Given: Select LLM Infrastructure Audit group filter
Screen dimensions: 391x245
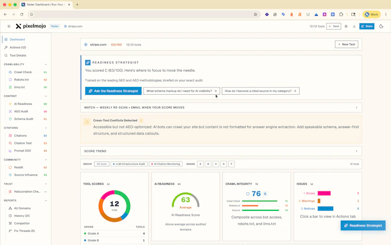Looking at the screenshot, I should pos(129,164).
